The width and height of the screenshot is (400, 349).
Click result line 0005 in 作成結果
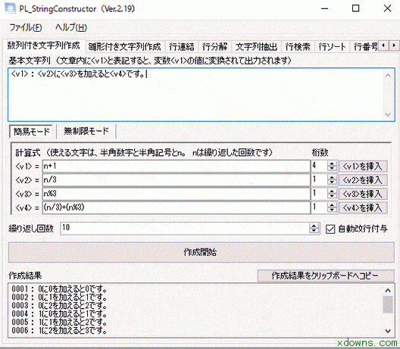pyautogui.click(x=59, y=323)
